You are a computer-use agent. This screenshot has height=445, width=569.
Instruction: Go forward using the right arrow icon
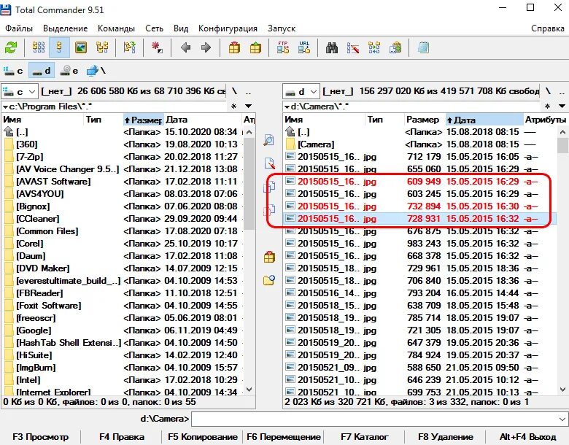tap(206, 47)
